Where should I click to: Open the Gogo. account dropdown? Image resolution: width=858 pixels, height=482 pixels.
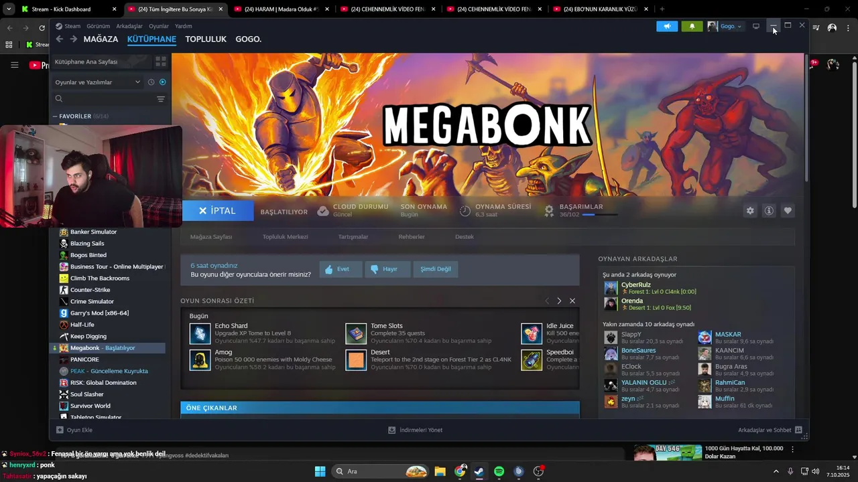click(x=726, y=26)
